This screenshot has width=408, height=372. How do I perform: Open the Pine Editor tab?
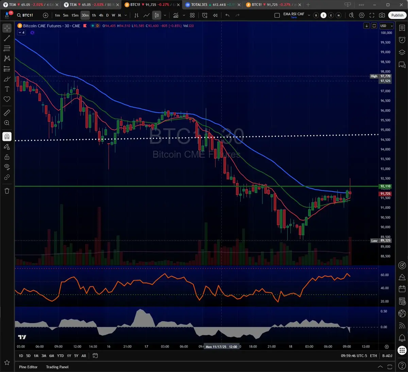point(28,367)
